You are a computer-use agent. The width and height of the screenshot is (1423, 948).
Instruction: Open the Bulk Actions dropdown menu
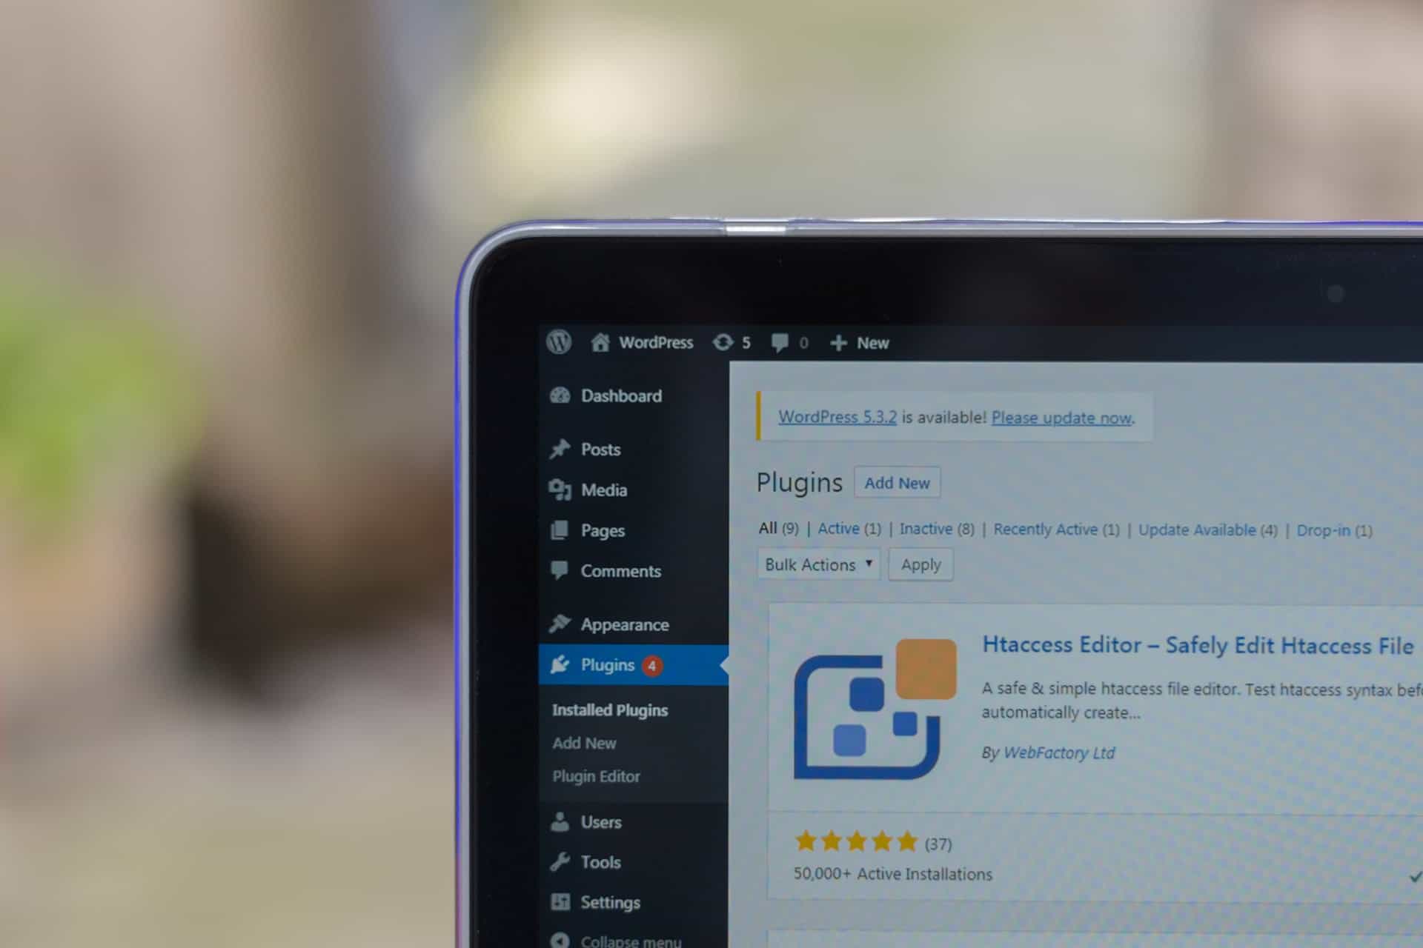[816, 563]
